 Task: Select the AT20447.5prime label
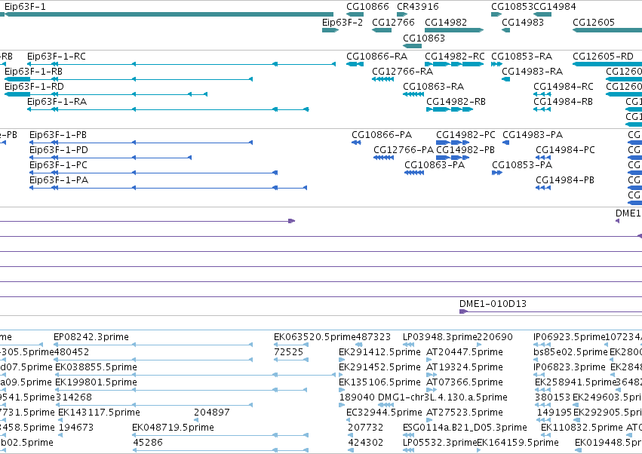pos(465,352)
